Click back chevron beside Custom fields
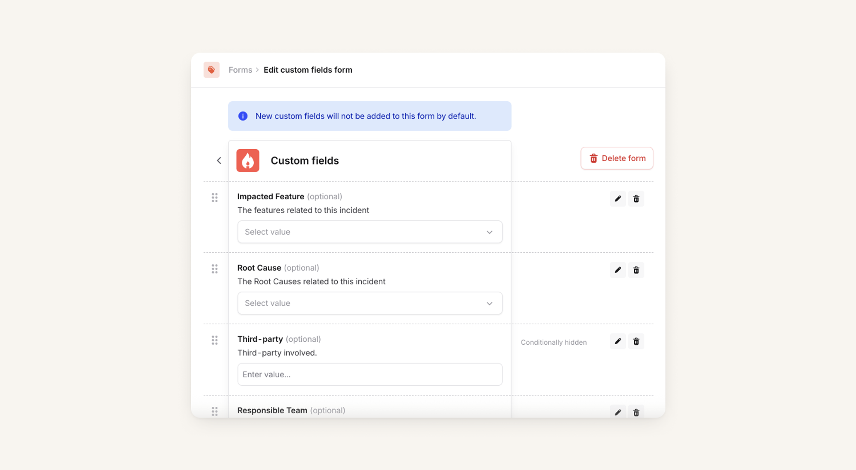The image size is (856, 470). [x=219, y=160]
